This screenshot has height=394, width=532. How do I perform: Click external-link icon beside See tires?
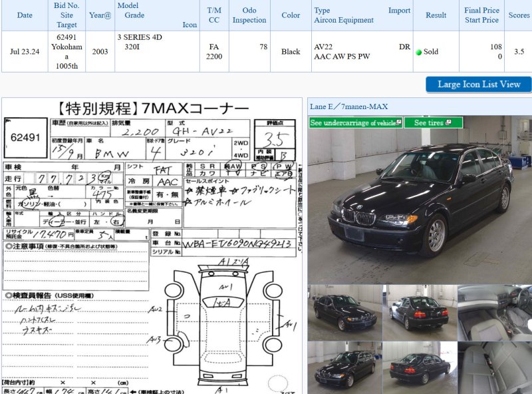point(448,122)
